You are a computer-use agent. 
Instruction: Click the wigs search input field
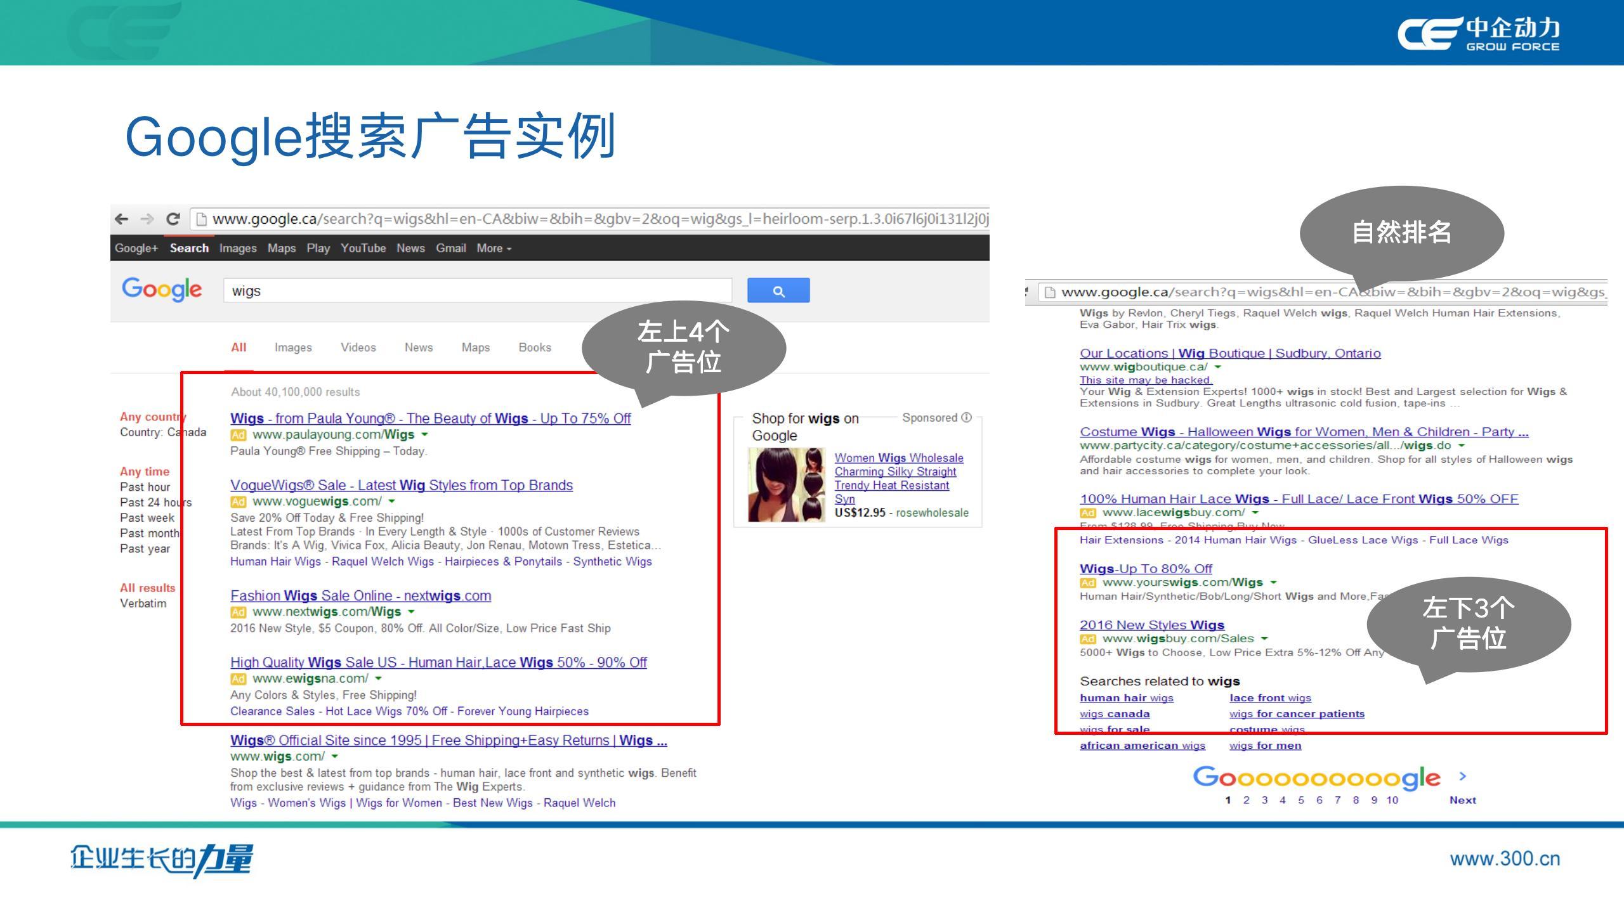tap(477, 290)
